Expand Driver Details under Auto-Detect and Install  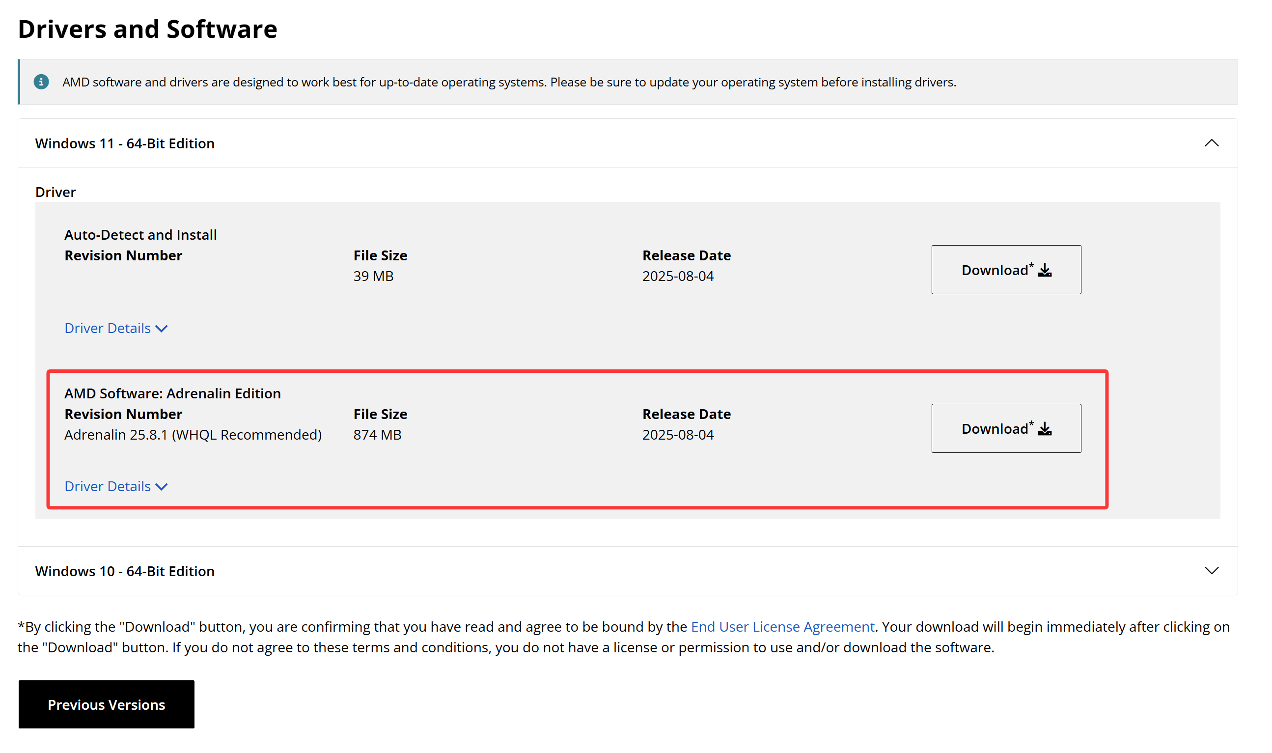click(108, 328)
